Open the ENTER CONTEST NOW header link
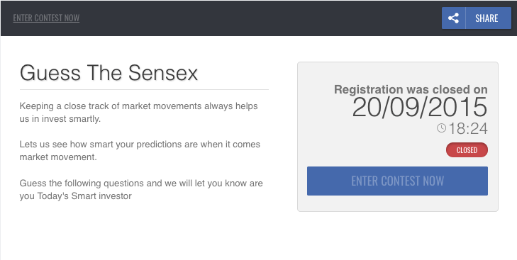This screenshot has width=517, height=260. point(46,18)
